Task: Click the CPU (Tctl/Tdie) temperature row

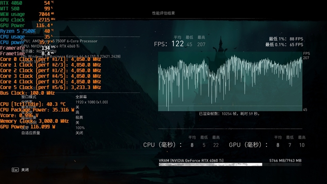Action: pos(33,104)
